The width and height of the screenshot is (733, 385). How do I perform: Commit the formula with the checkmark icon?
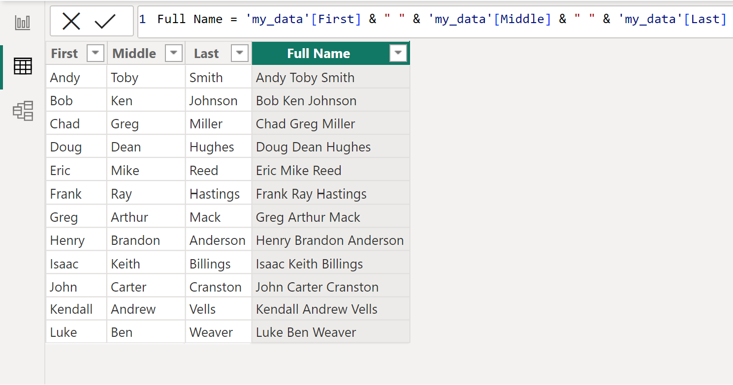pos(105,21)
